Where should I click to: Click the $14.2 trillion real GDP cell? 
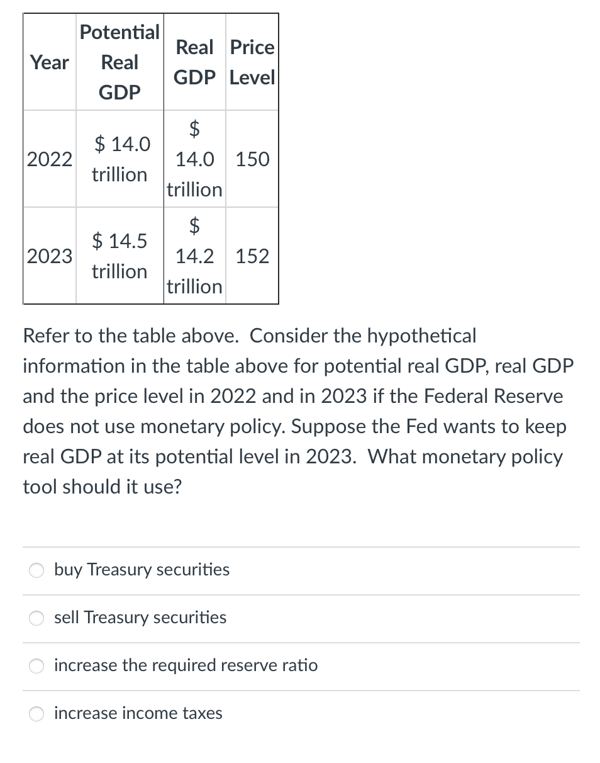coord(194,256)
